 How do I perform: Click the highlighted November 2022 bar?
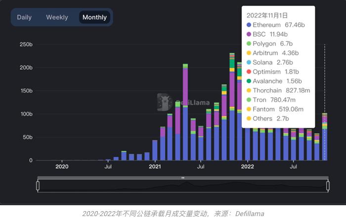tap(325, 138)
